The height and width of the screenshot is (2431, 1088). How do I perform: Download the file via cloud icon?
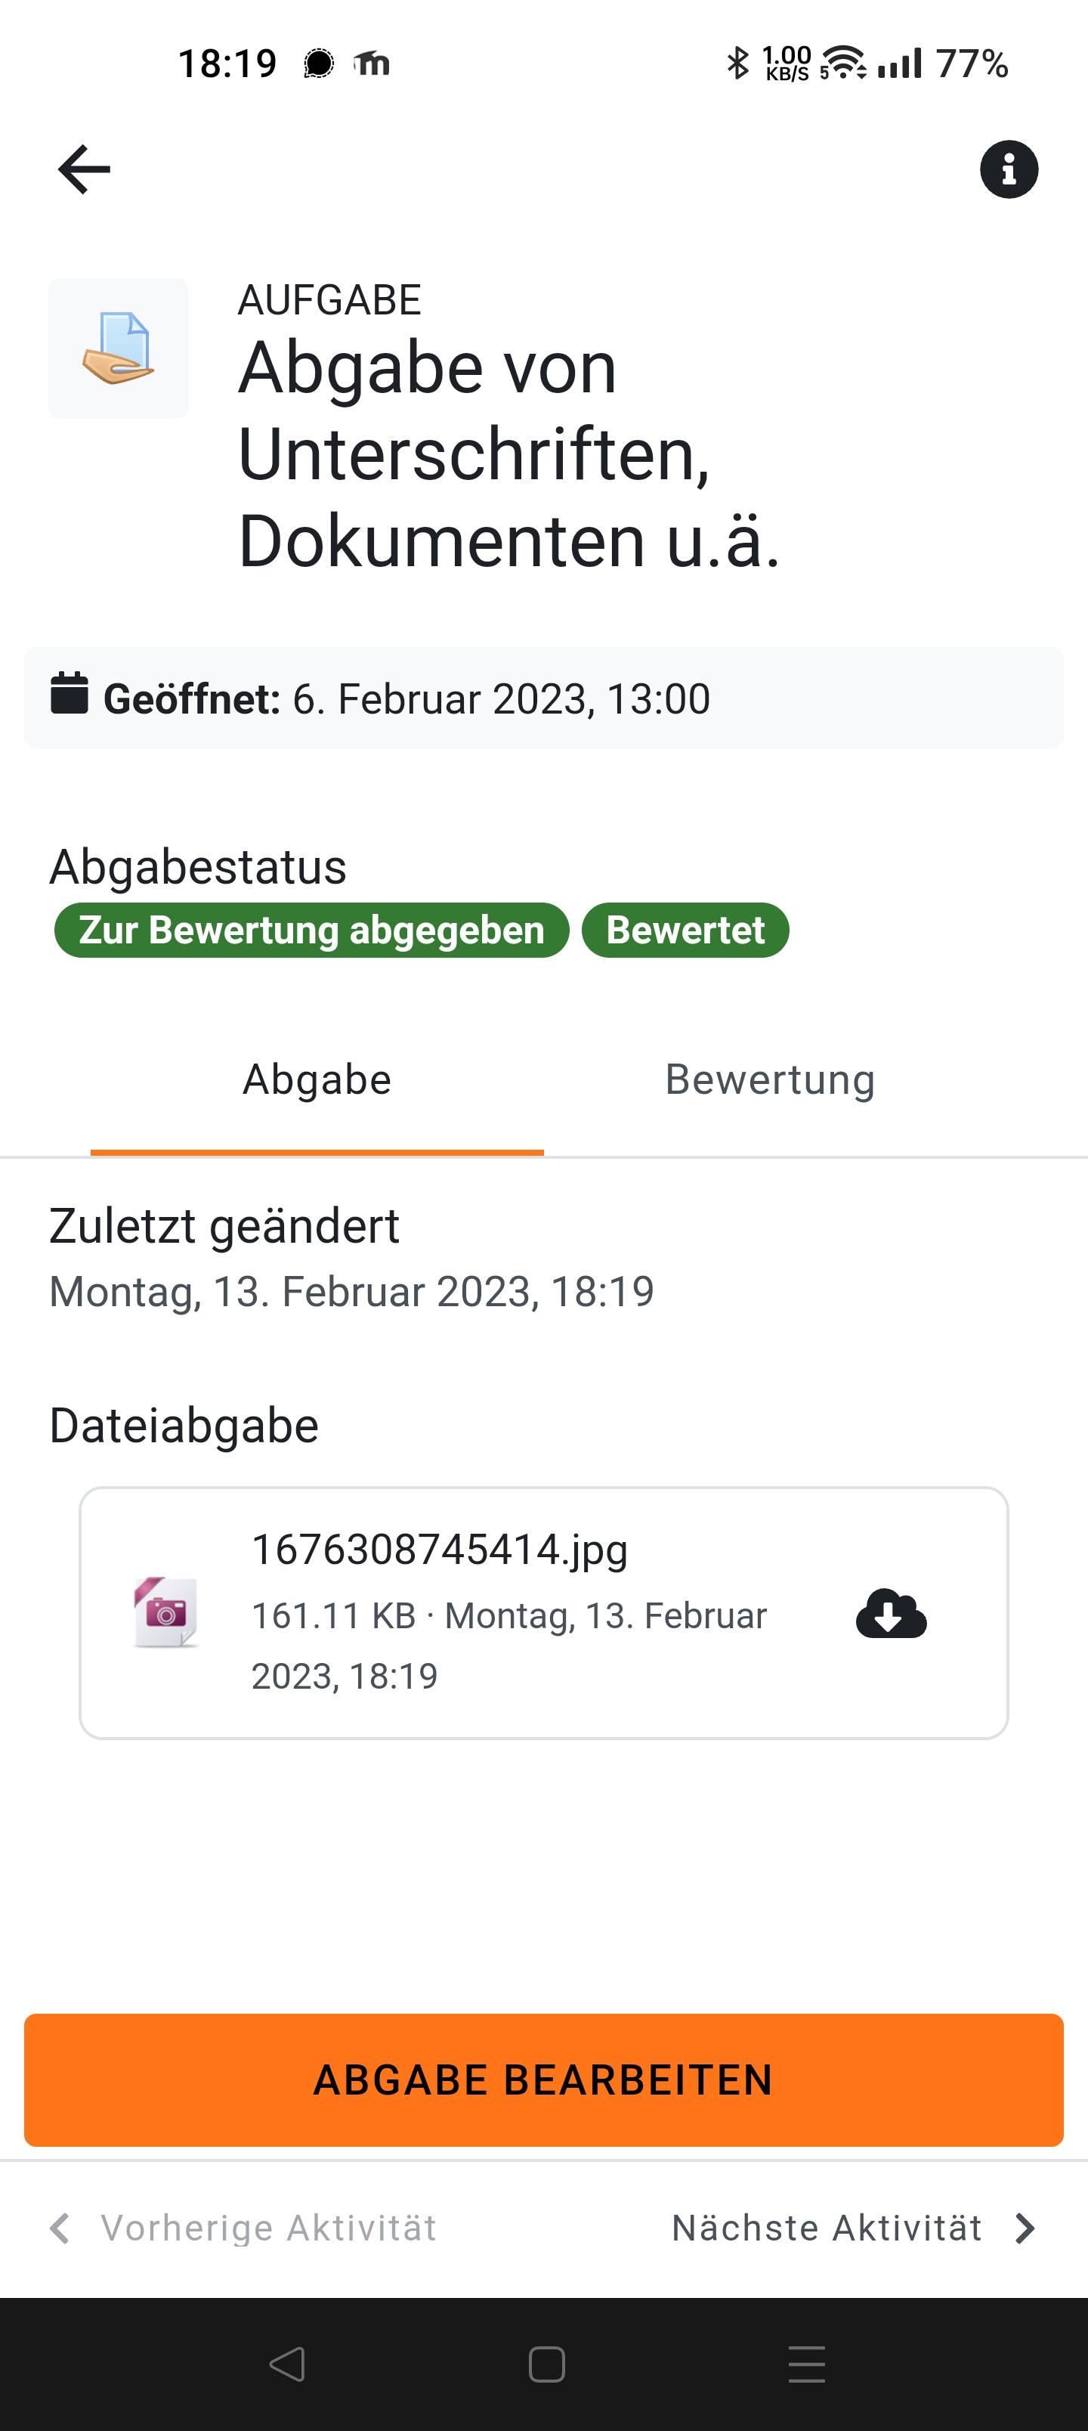point(891,1613)
